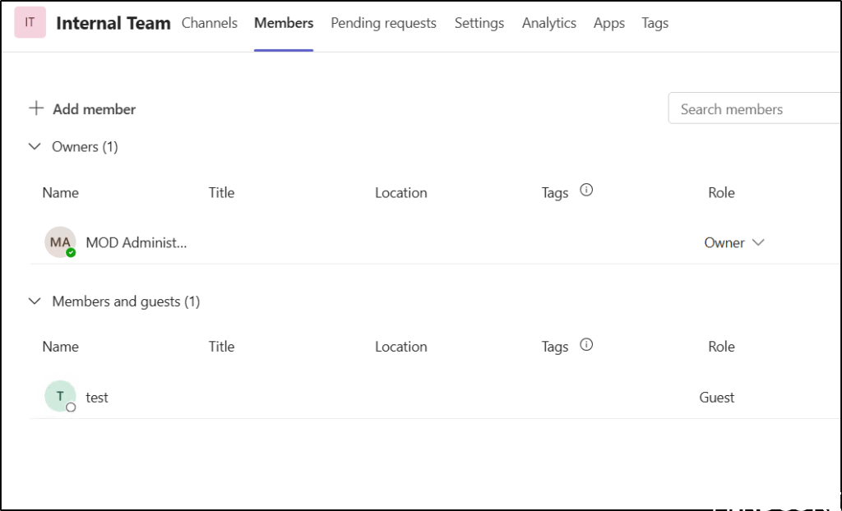Click the MOD Administrator member name
Image resolution: width=842 pixels, height=511 pixels.
(x=136, y=242)
